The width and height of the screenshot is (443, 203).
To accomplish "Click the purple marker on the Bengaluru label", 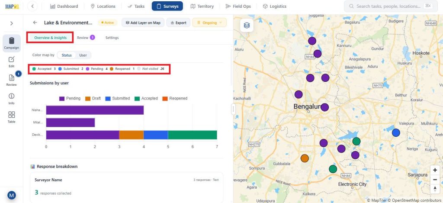I will pyautogui.click(x=325, y=107).
